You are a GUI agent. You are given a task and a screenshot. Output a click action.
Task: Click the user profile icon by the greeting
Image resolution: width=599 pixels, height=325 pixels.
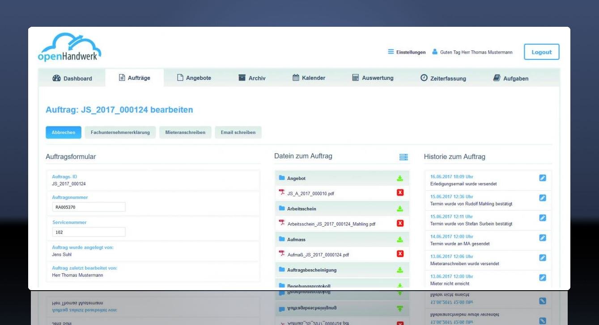435,52
